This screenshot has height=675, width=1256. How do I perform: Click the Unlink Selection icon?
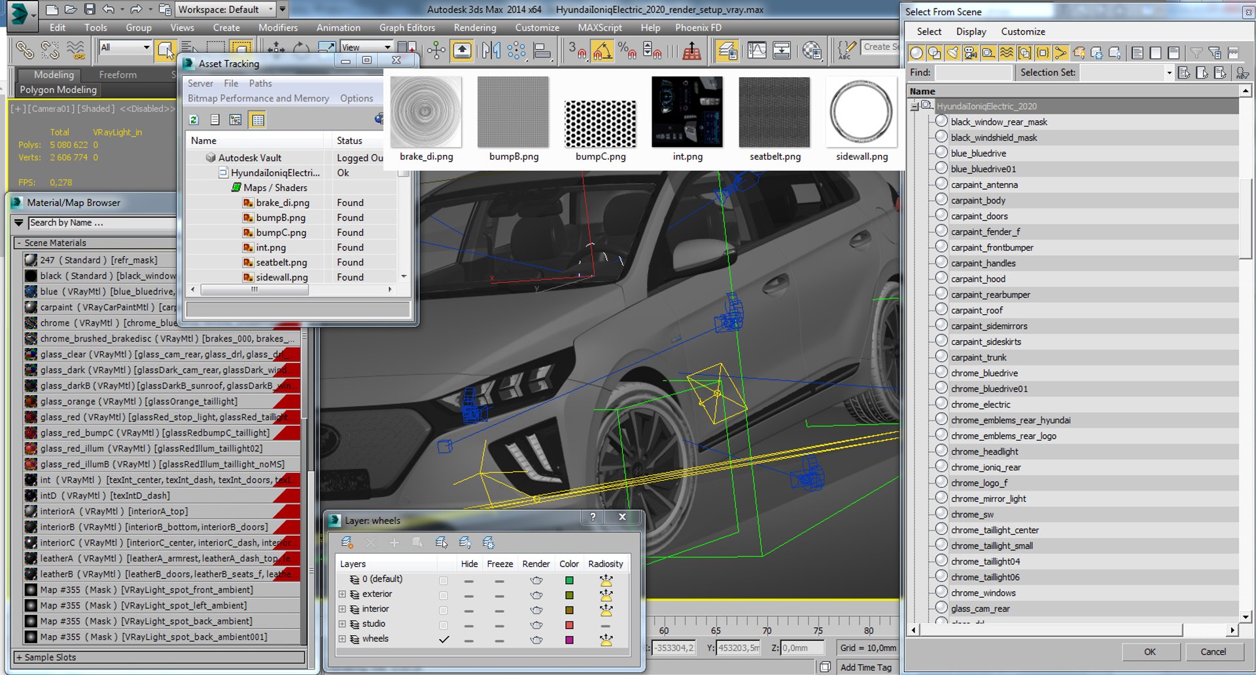[x=50, y=50]
